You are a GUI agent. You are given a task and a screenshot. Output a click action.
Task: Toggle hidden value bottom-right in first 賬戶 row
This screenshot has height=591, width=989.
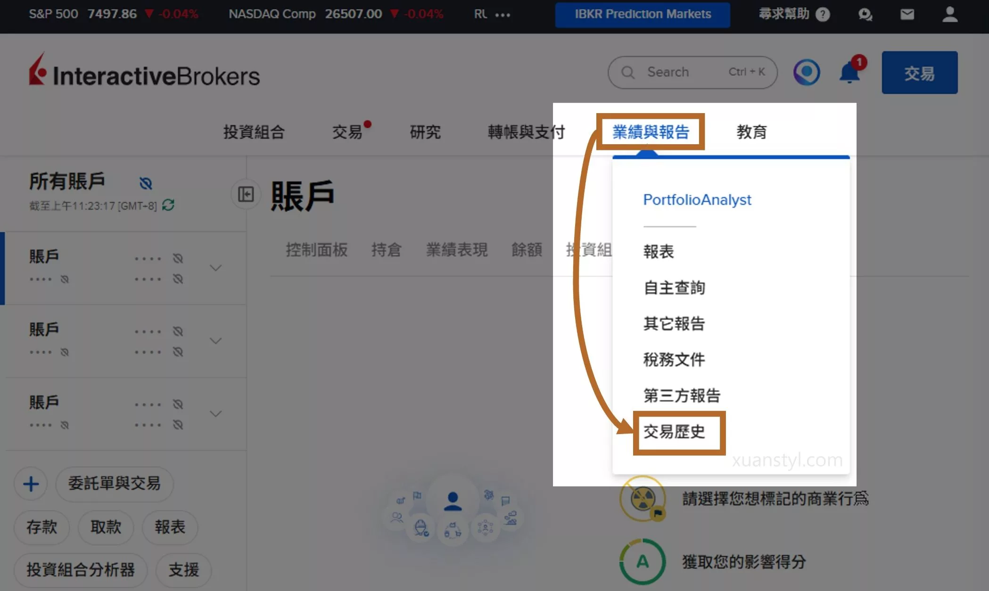[178, 279]
